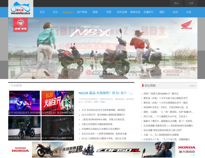This screenshot has height=158, width=205.
Task: Open hot post 偷偷买了摩托车
Action: click(169, 121)
